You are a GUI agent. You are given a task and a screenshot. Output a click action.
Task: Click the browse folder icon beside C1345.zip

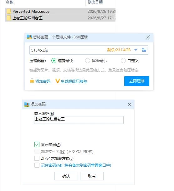click(144, 50)
